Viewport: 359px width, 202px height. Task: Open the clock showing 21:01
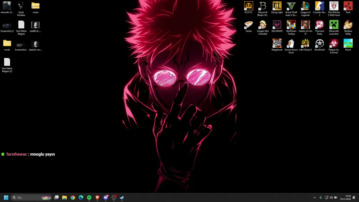click(x=346, y=198)
